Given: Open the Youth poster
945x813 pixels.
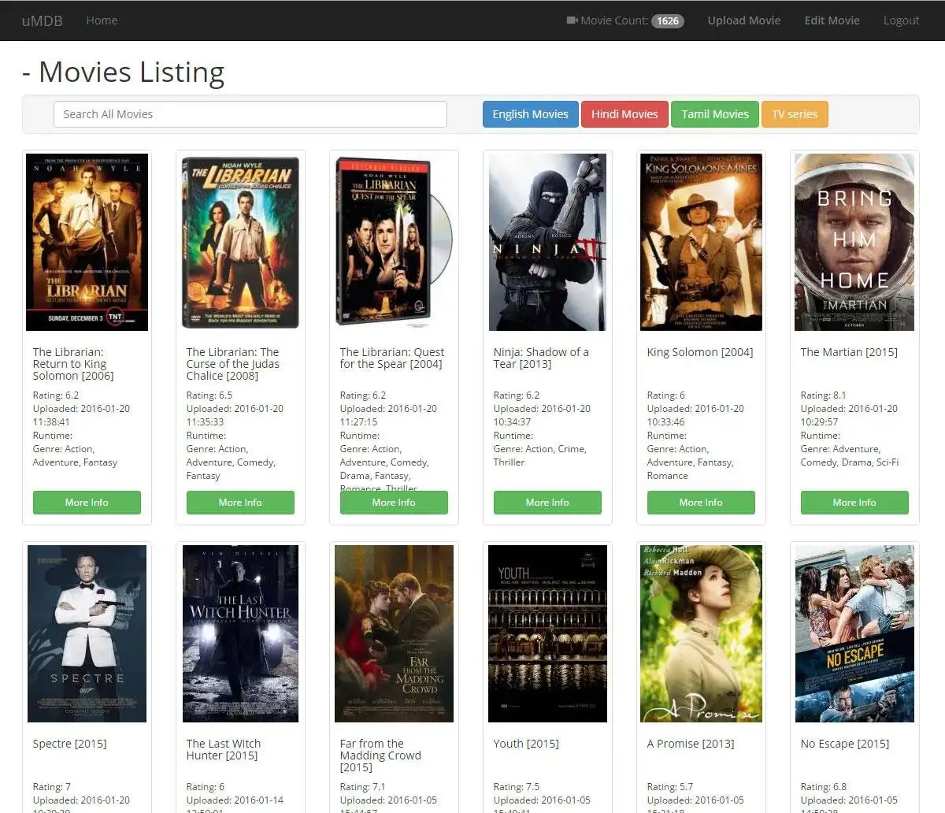Looking at the screenshot, I should 547,633.
